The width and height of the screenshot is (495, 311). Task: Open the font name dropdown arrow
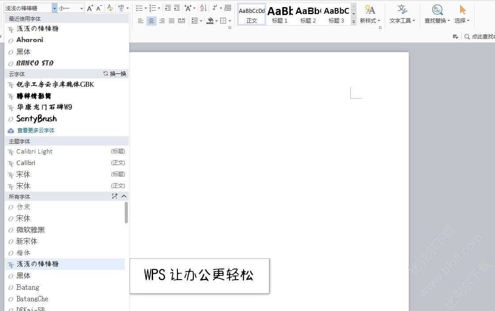pyautogui.click(x=54, y=8)
